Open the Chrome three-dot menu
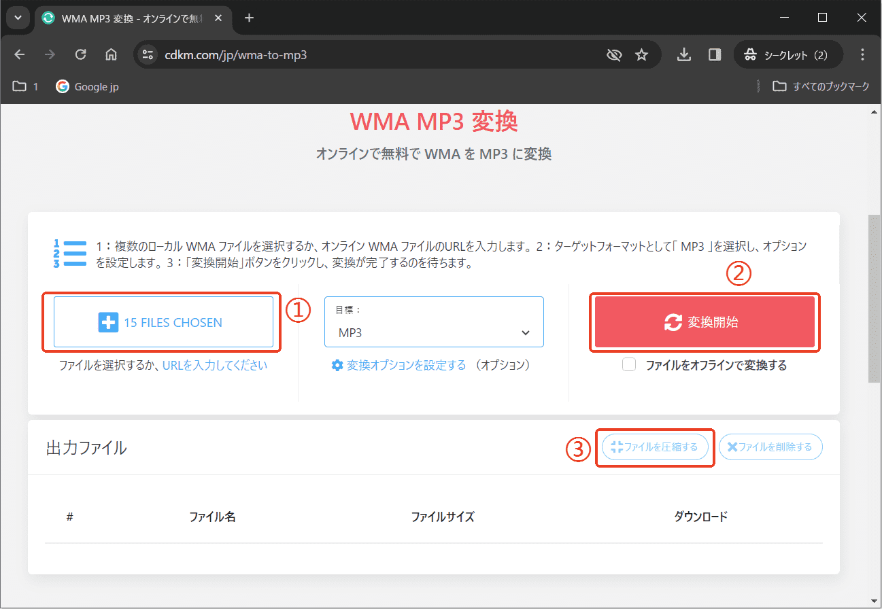 (x=862, y=55)
